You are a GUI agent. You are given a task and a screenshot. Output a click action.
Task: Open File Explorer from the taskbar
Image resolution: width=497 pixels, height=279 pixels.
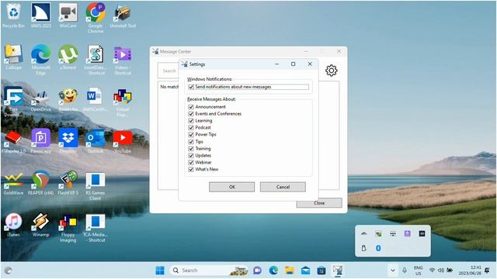[x=290, y=270]
